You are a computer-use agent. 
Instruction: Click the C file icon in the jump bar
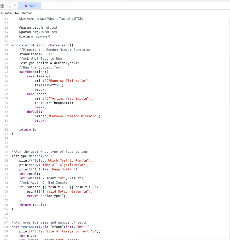point(3,13)
